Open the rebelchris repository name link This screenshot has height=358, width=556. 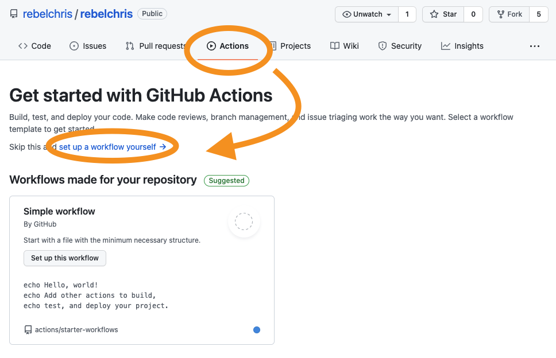pyautogui.click(x=106, y=14)
